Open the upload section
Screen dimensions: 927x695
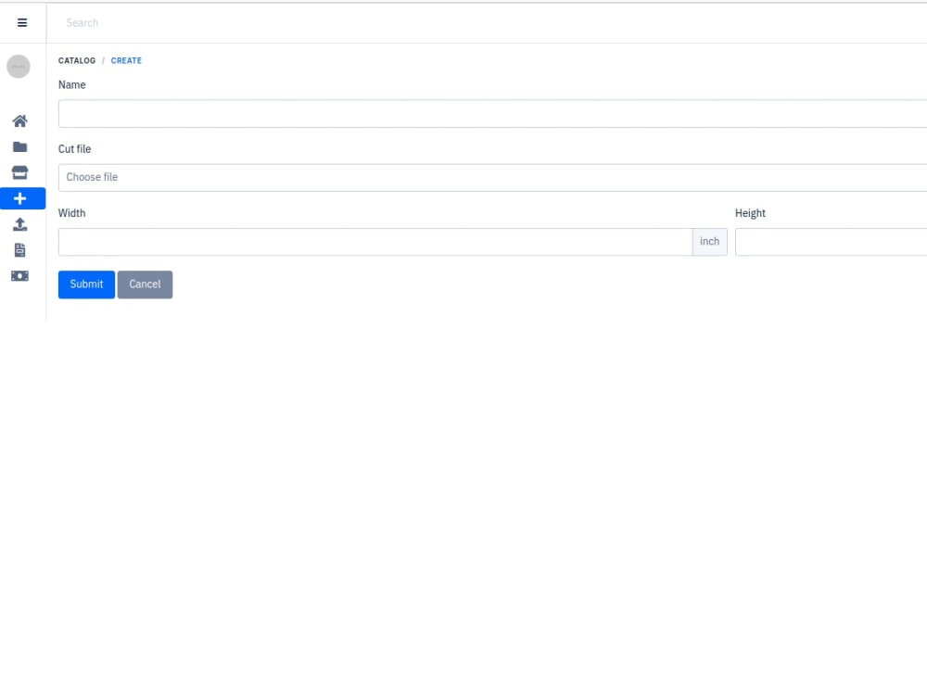[19, 223]
